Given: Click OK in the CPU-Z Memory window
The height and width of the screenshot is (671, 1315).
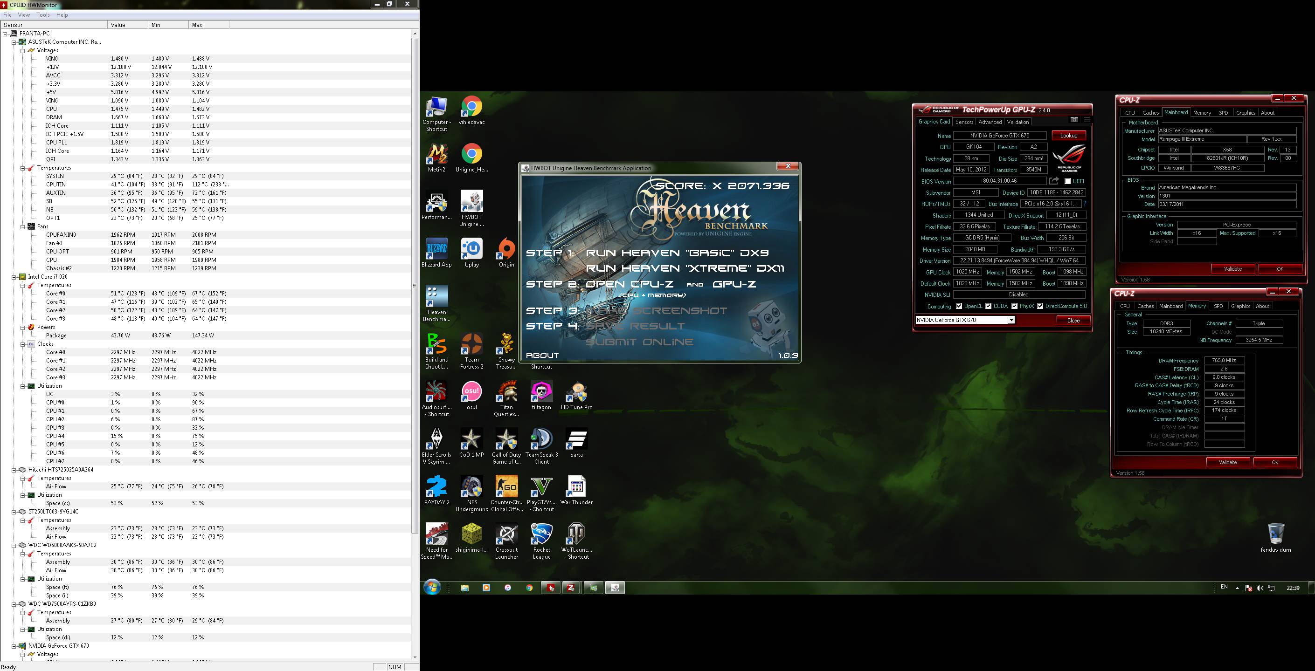Looking at the screenshot, I should (1275, 462).
